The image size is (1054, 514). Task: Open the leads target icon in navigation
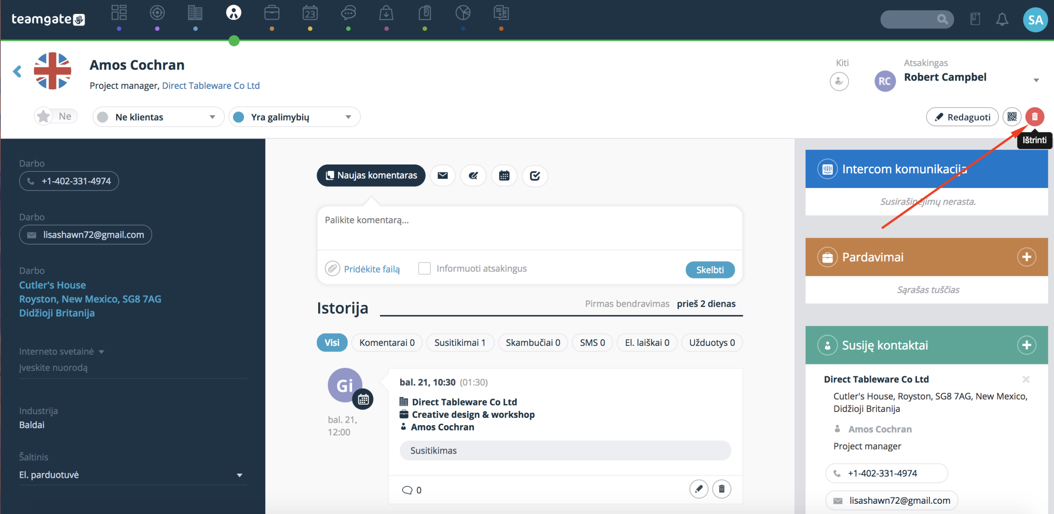click(x=157, y=13)
